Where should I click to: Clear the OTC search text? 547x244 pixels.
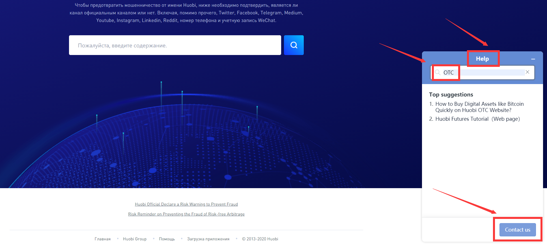click(527, 72)
